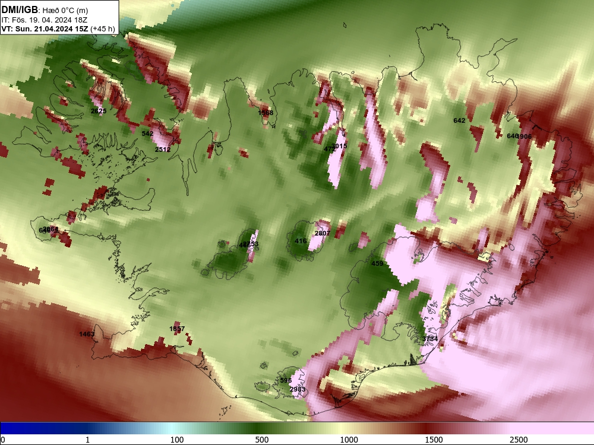Click the DMI/IGB title label
The width and height of the screenshot is (594, 445).
20,10
